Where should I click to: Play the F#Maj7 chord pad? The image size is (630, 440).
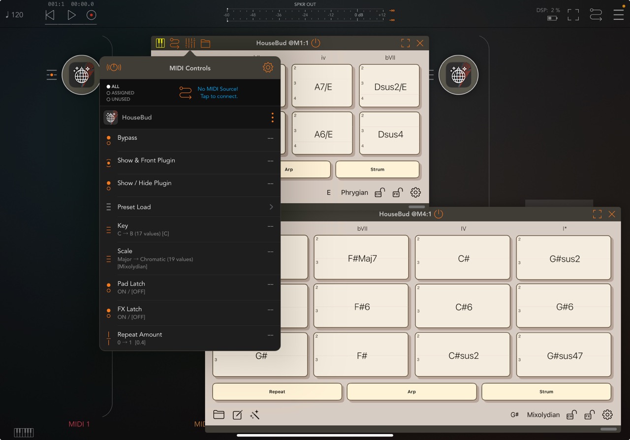click(361, 258)
